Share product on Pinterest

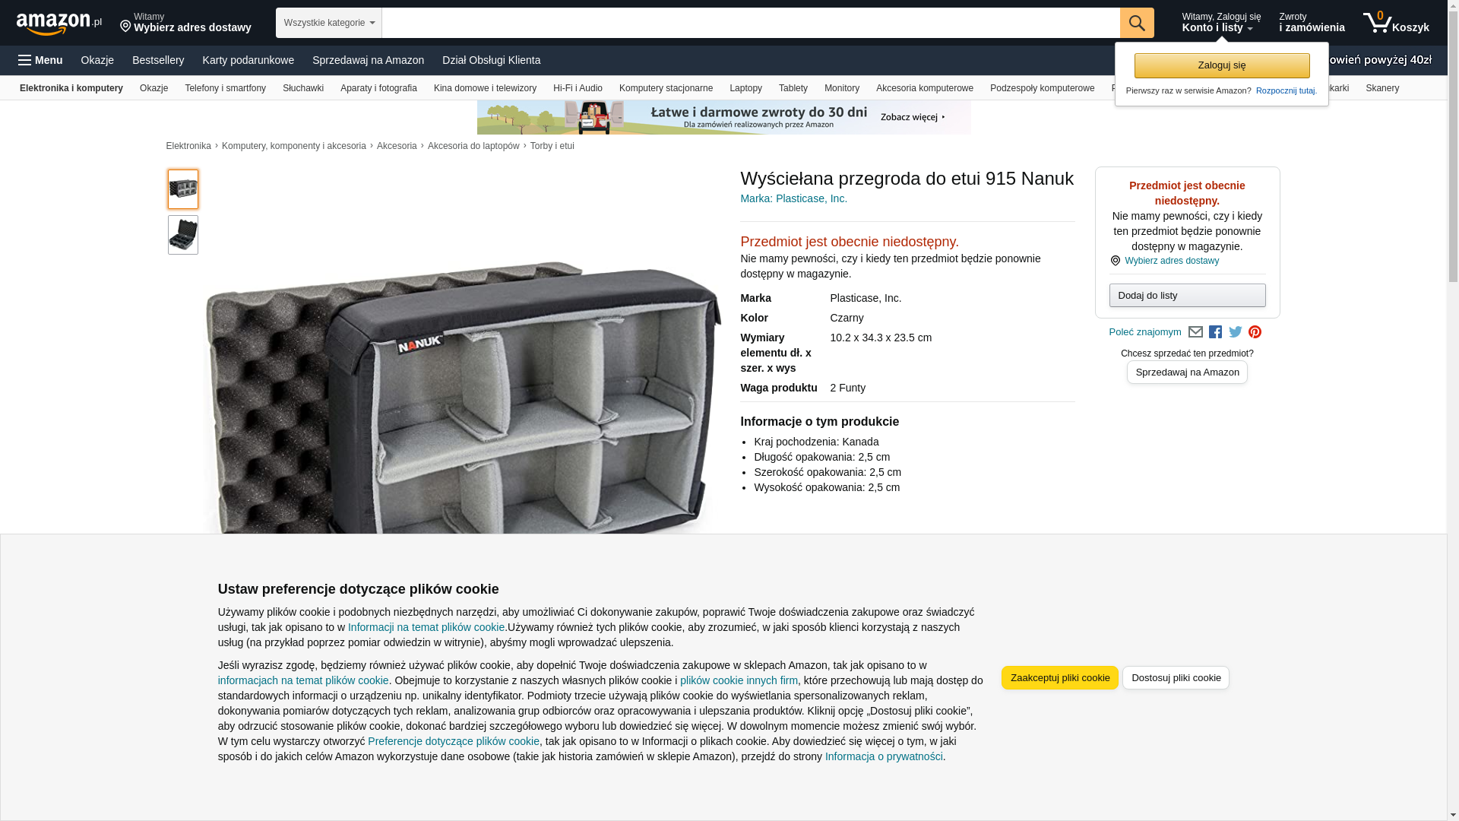pyautogui.click(x=1255, y=332)
